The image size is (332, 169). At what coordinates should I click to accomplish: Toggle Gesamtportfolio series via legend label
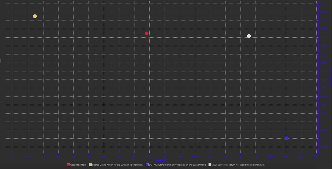(78, 165)
